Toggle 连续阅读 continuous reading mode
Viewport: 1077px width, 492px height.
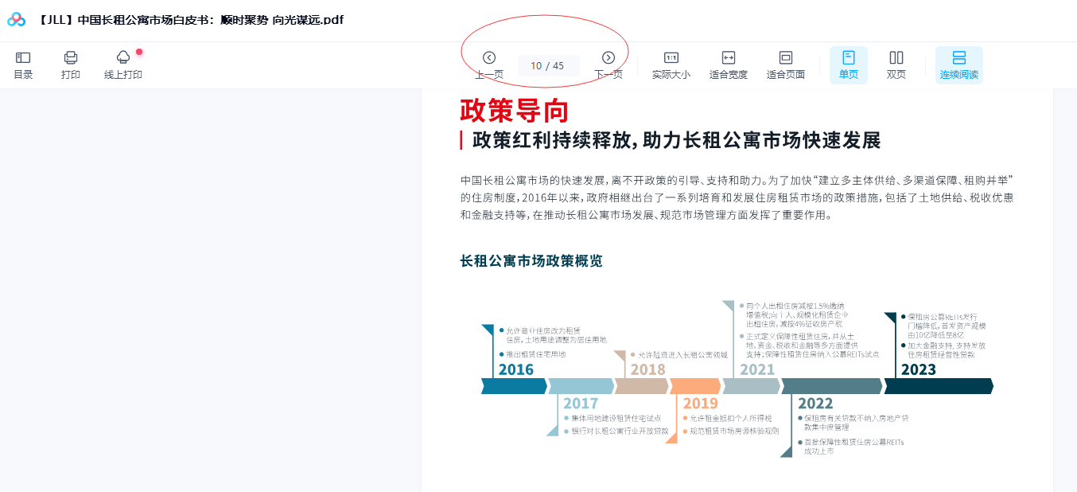click(x=958, y=64)
